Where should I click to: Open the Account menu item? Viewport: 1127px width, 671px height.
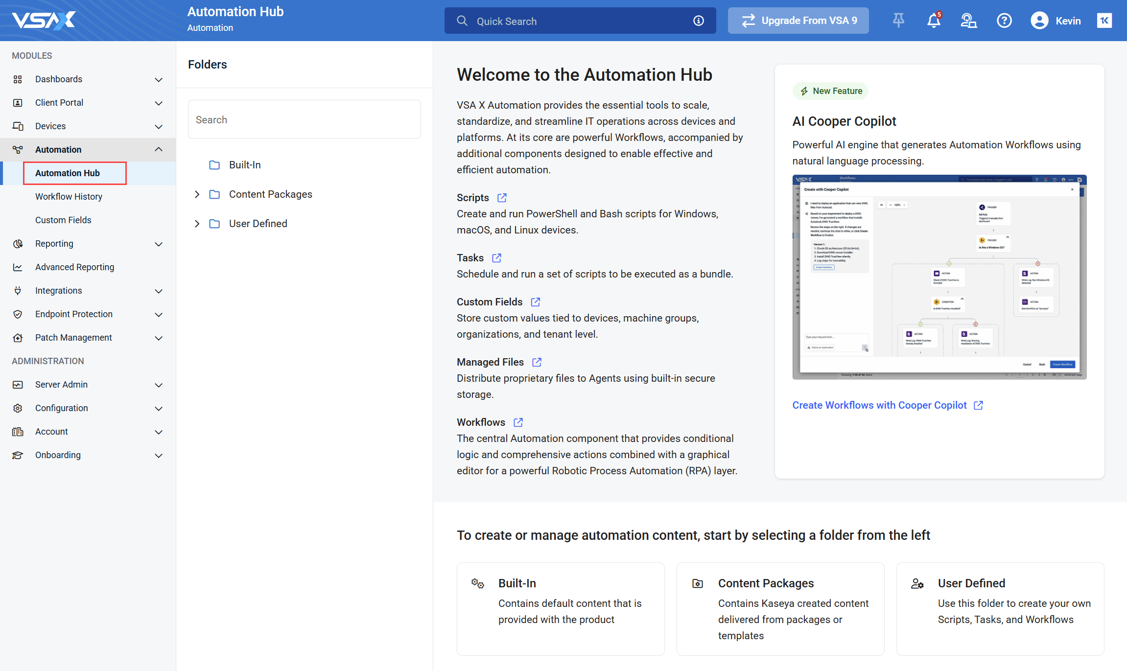[x=88, y=432]
